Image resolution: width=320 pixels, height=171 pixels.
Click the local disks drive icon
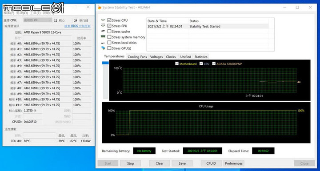click(103, 43)
